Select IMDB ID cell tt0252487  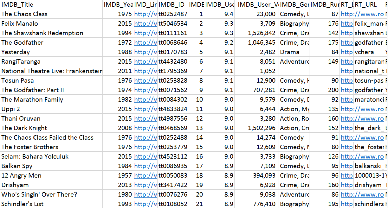[173, 14]
